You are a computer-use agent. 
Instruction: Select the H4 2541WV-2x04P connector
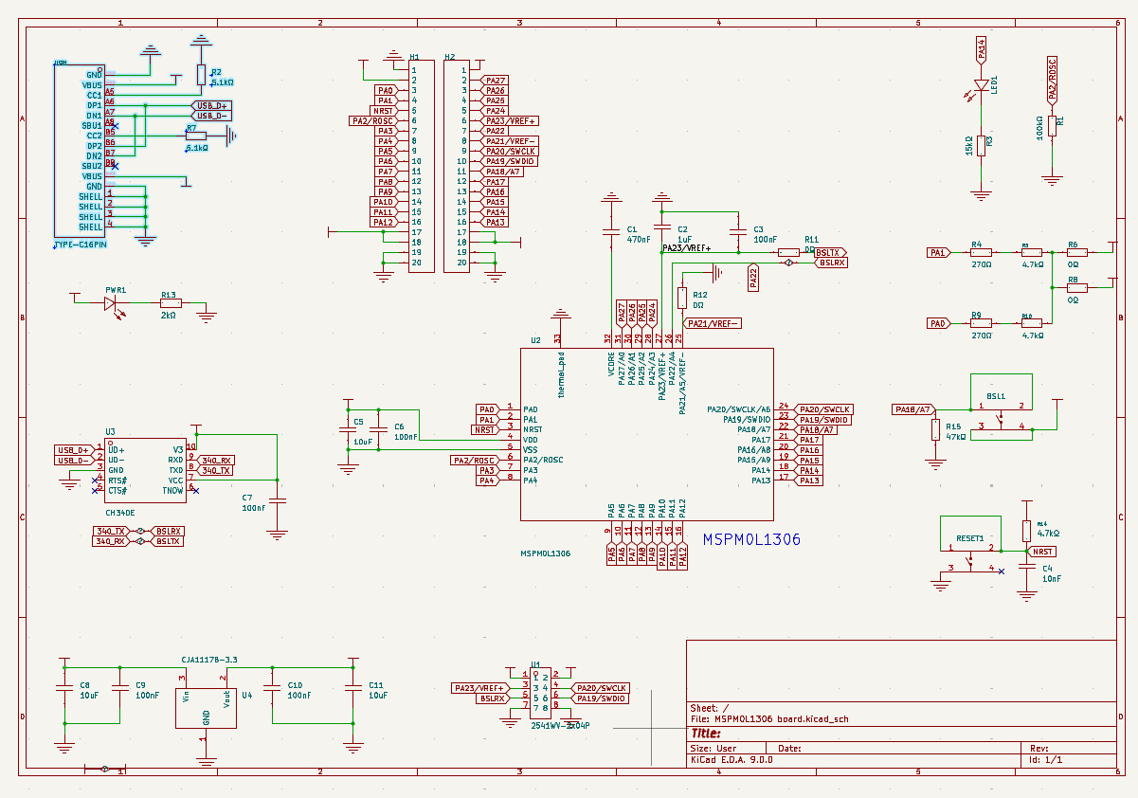point(540,693)
